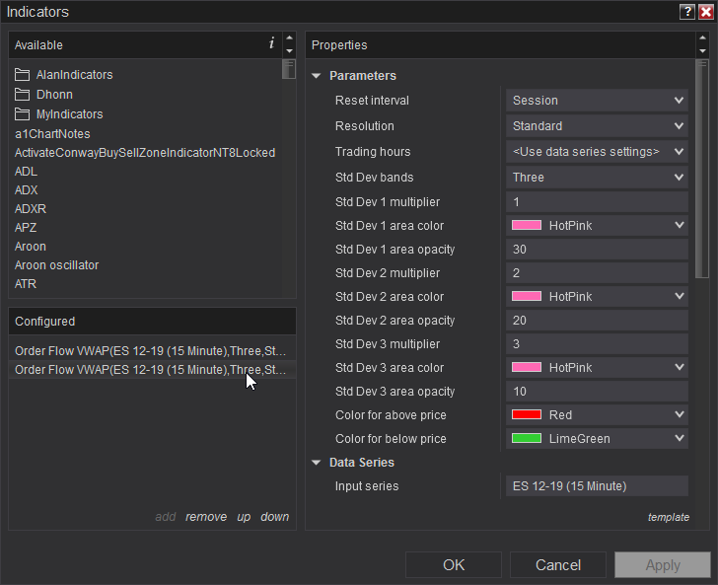Click the Std Dev 1 multiplier field
Screen dimensions: 718x585
597,202
